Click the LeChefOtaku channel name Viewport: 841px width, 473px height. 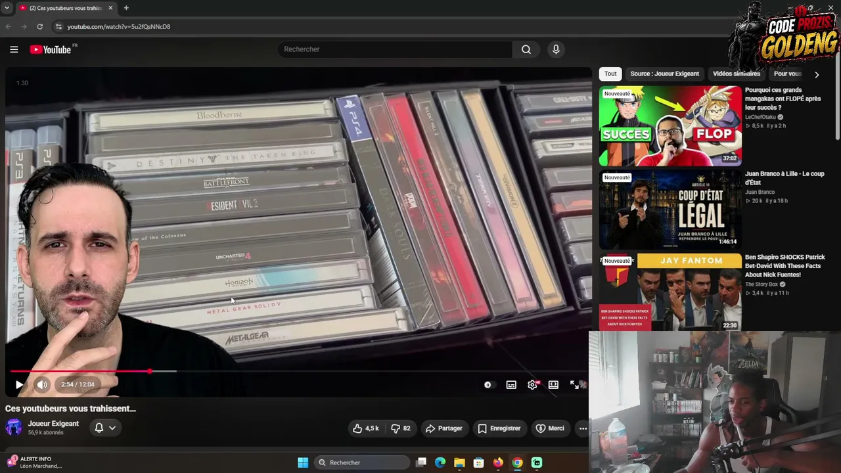tap(760, 117)
